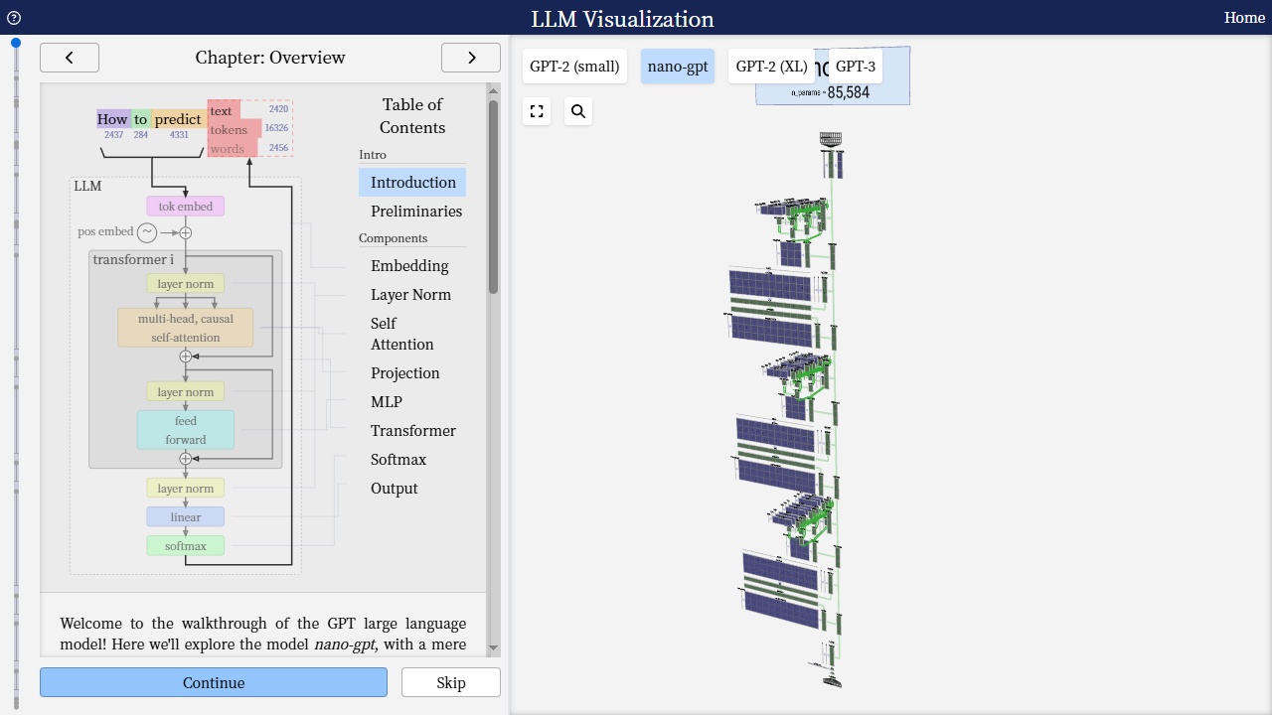Image resolution: width=1272 pixels, height=715 pixels.
Task: Click the linear block in diagram
Action: [186, 517]
